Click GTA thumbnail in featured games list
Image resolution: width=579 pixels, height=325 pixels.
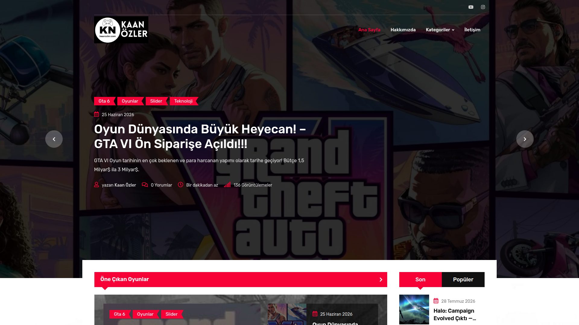287,314
